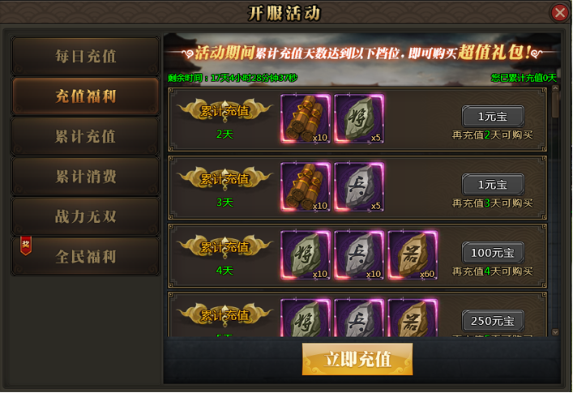Click the 将 stone icon in 2天 row
573x393 pixels.
[359, 118]
